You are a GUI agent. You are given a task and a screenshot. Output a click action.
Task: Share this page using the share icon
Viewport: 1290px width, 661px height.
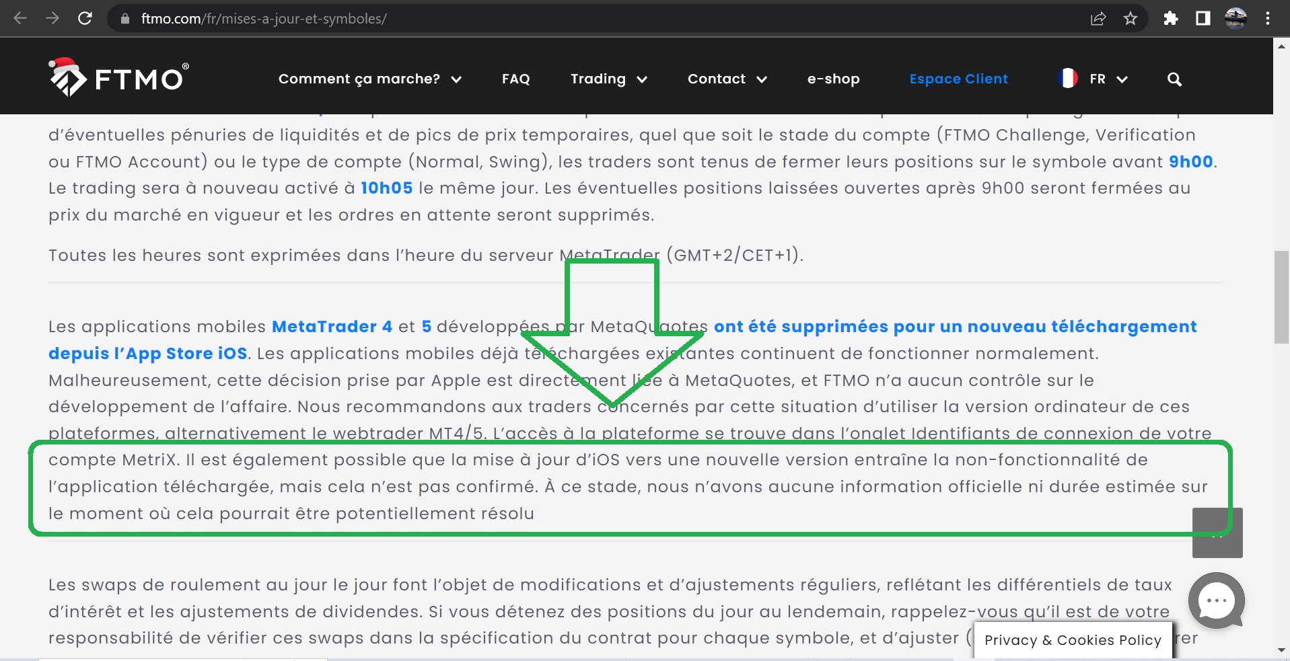click(1098, 18)
